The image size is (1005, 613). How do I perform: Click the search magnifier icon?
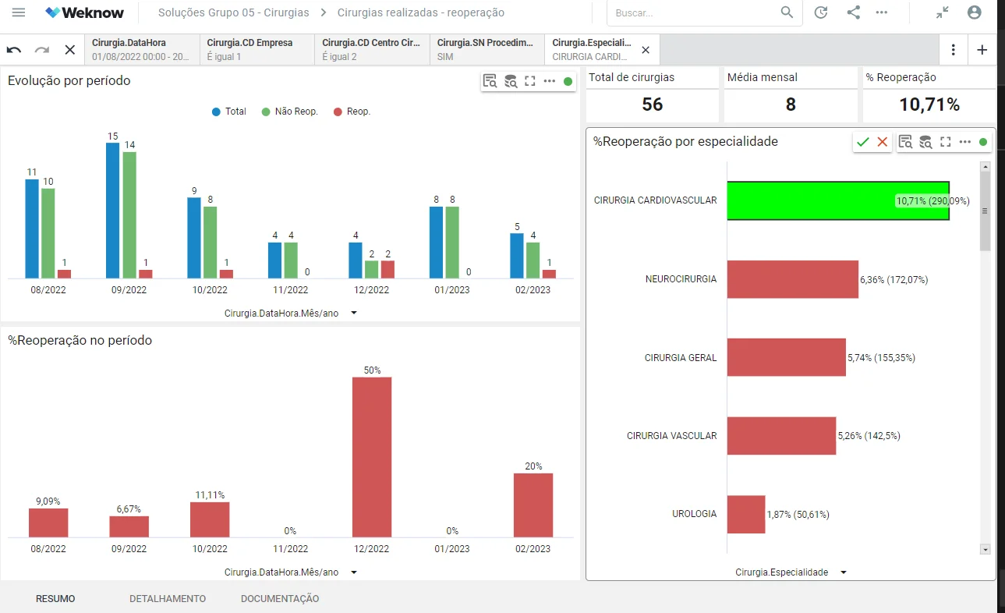point(787,12)
